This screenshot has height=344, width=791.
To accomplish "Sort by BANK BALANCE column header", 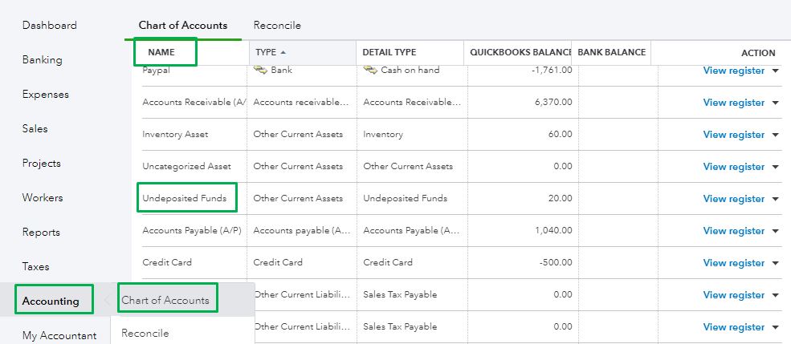I will [611, 52].
